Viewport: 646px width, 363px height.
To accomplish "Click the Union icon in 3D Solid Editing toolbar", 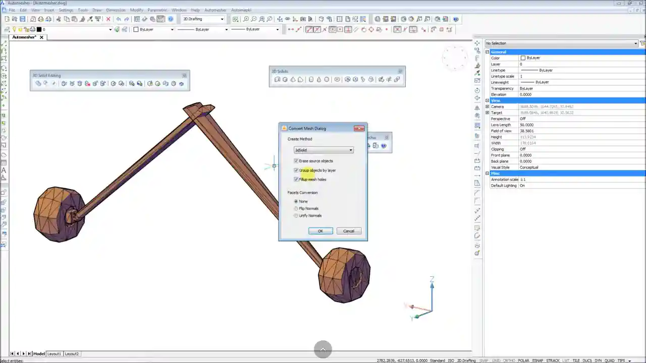I will 38,83.
